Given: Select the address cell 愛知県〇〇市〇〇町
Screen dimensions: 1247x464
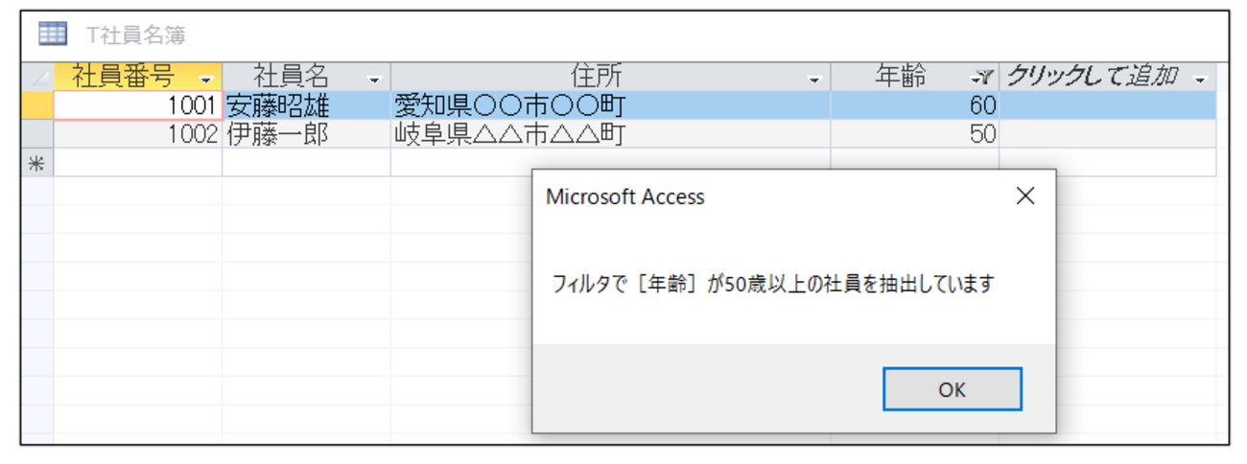Looking at the screenshot, I should coord(611,105).
